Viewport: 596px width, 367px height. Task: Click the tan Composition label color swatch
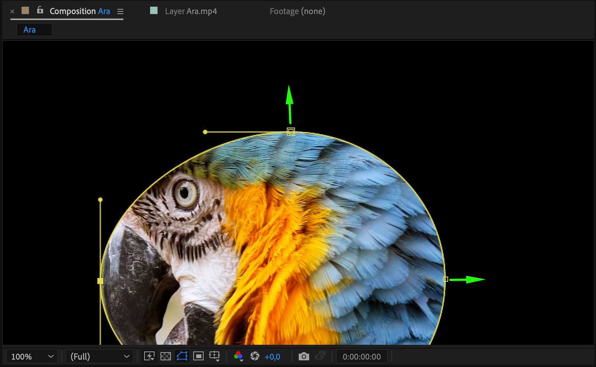click(x=25, y=10)
